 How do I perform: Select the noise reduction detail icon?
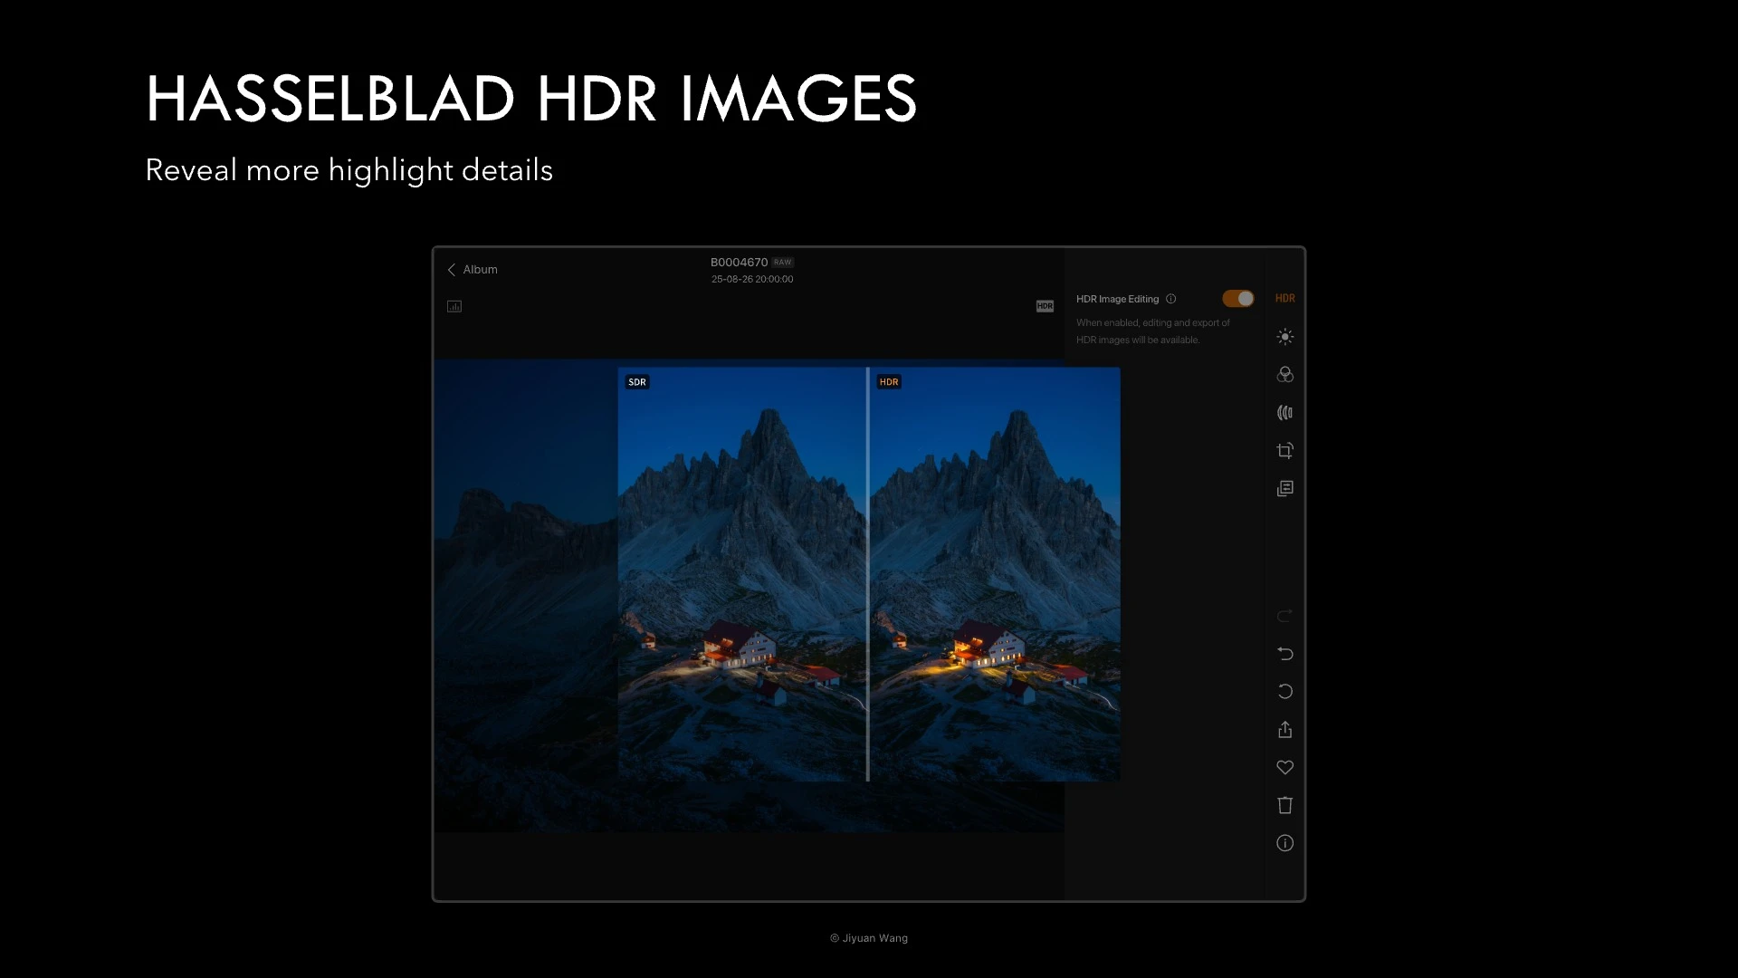click(1284, 413)
